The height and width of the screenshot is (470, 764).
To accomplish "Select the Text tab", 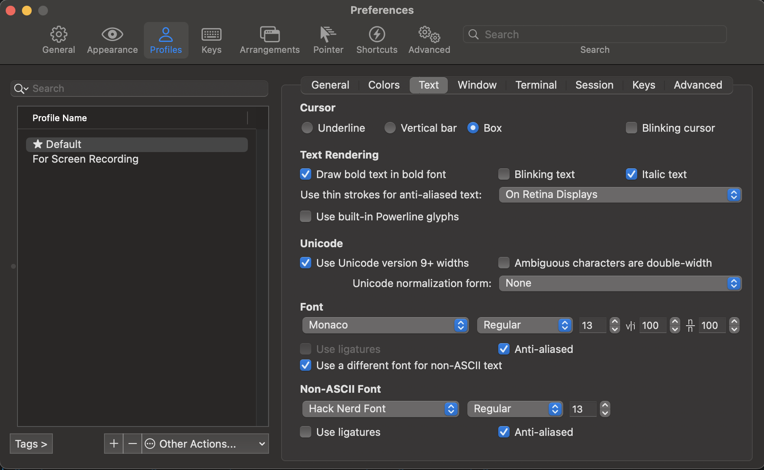I will click(429, 85).
